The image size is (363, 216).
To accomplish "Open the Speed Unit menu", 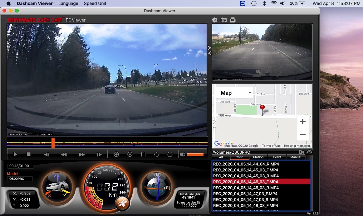I will tap(95, 3).
